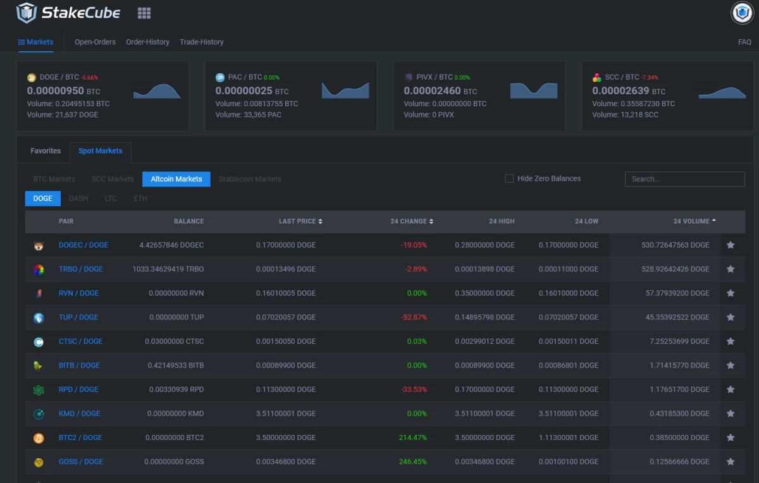
Task: Select Altcoin Markets button
Action: 176,179
